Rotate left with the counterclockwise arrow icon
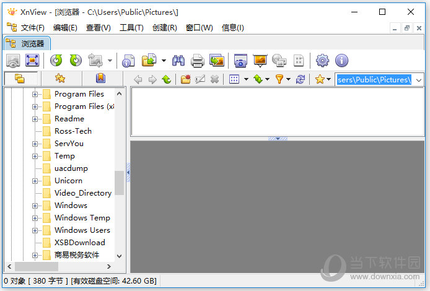The height and width of the screenshot is (291, 430). click(56, 60)
